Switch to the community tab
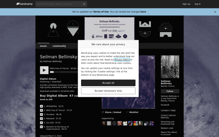 tap(59, 46)
